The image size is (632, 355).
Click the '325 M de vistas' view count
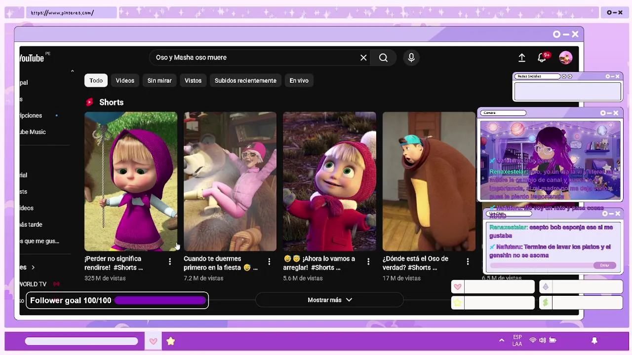[105, 278]
